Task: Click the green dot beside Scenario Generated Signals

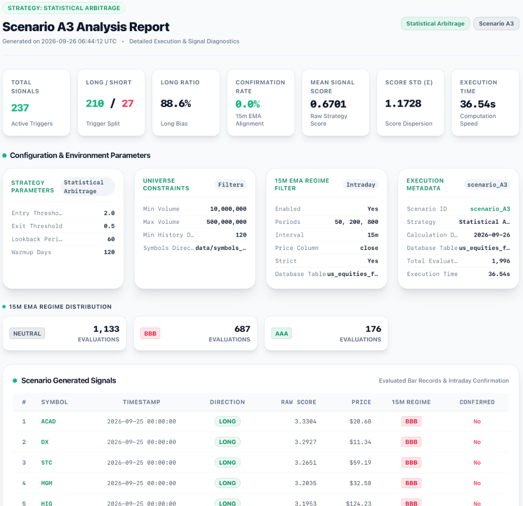Action: [x=15, y=380]
